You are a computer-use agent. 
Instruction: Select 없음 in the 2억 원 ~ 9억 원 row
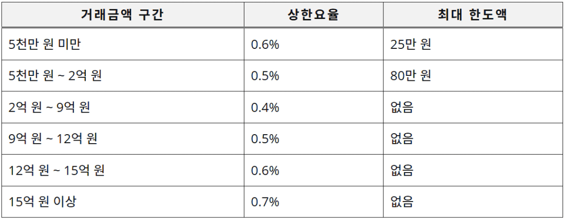tap(402, 107)
